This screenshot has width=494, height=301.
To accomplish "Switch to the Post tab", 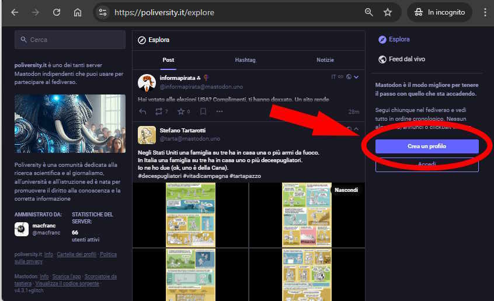I will (x=168, y=60).
